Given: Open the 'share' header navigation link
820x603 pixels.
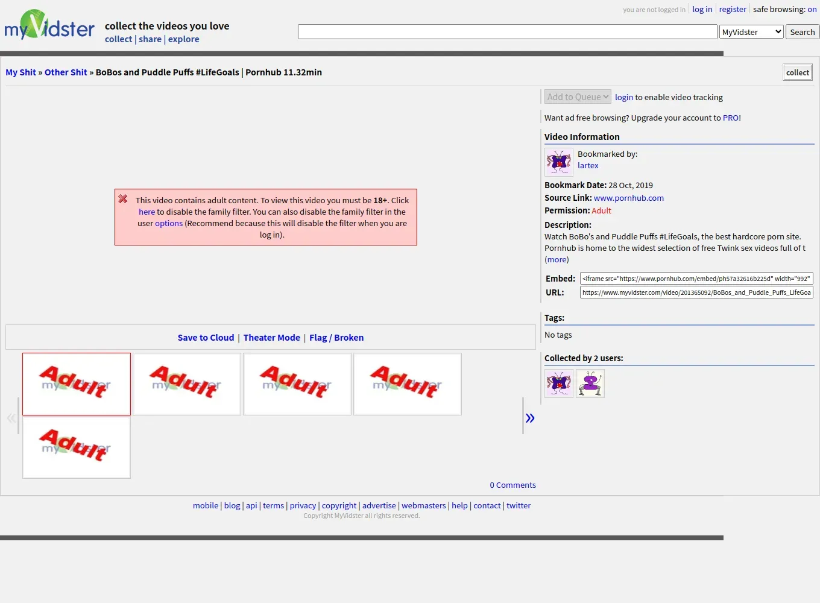Looking at the screenshot, I should pyautogui.click(x=150, y=39).
